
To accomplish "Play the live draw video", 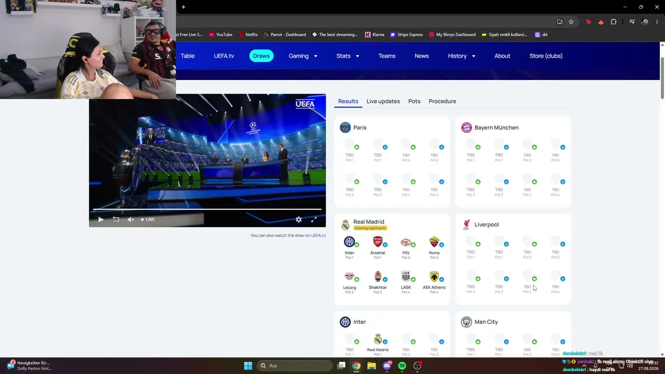I will point(101,219).
